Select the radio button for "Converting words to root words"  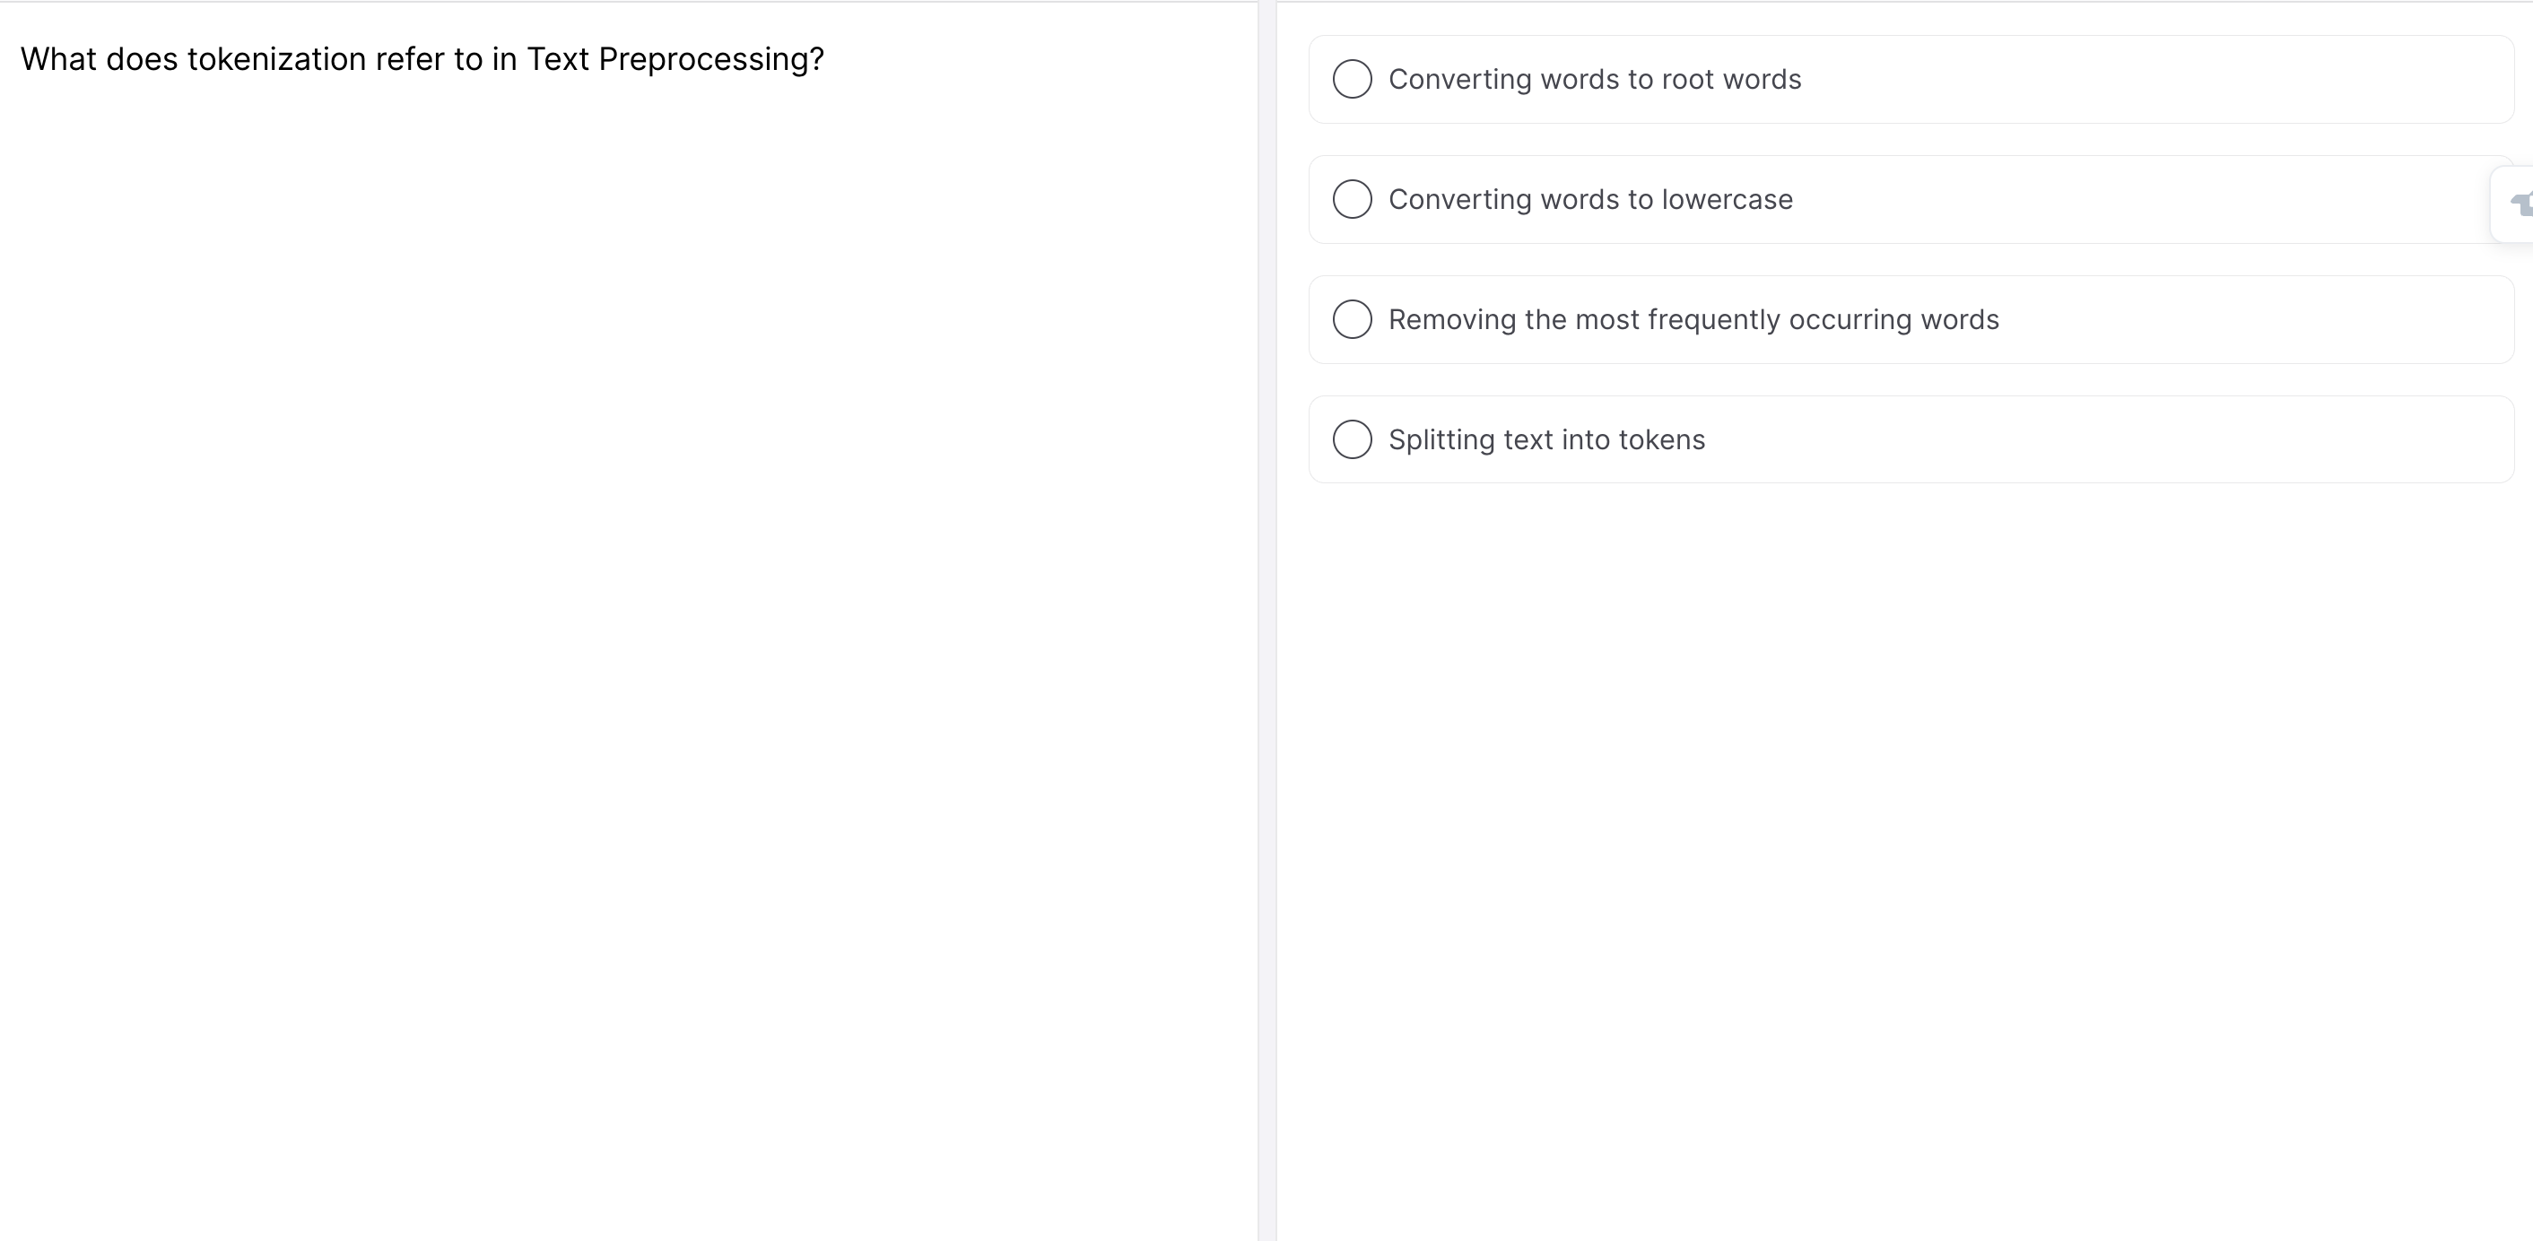pyautogui.click(x=1352, y=80)
